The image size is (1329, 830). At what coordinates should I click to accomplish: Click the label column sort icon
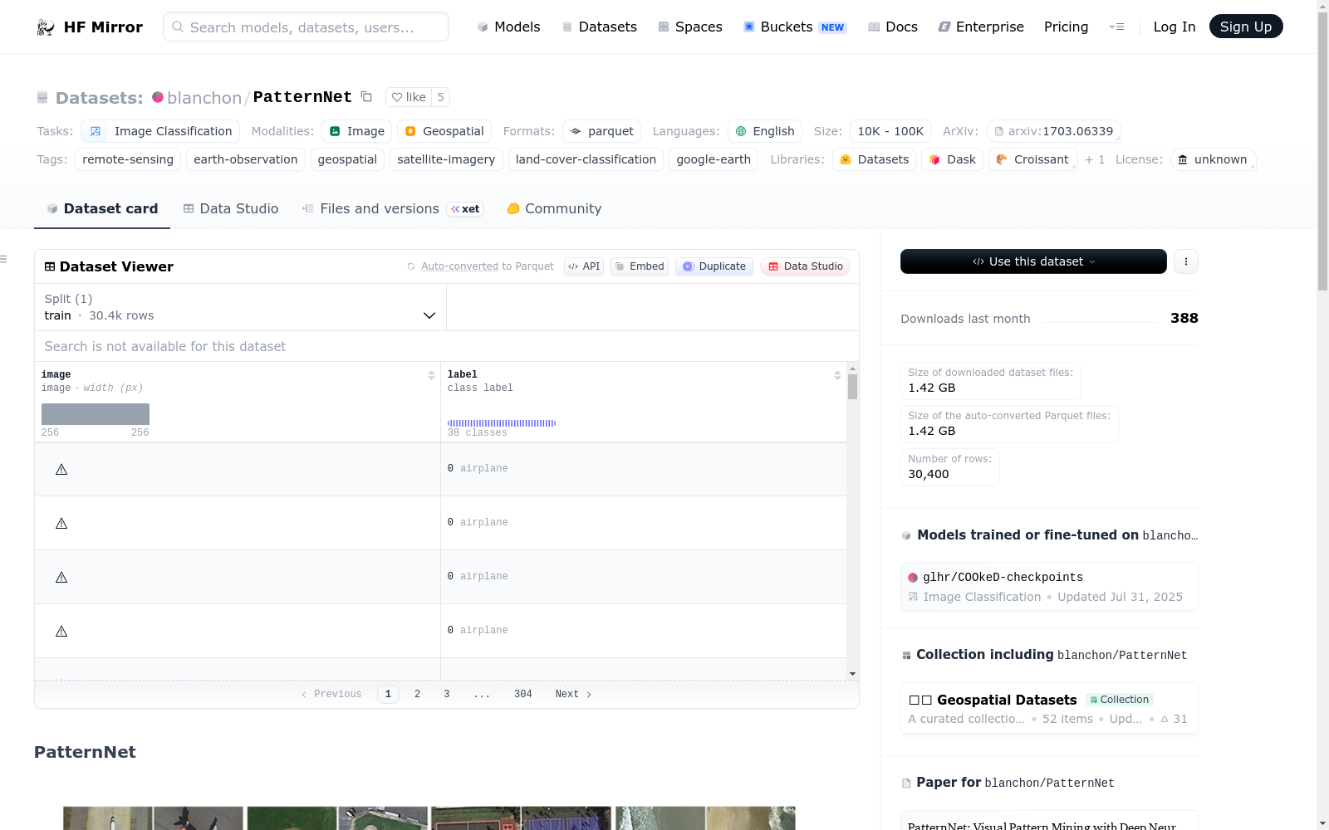pos(837,375)
